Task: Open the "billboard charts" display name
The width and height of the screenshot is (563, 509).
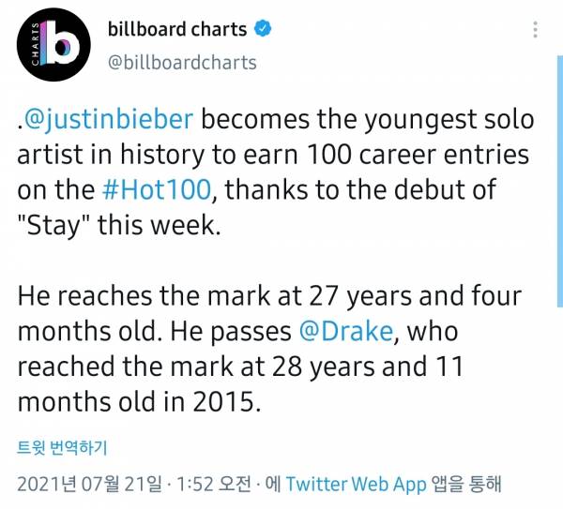Action: point(176,30)
